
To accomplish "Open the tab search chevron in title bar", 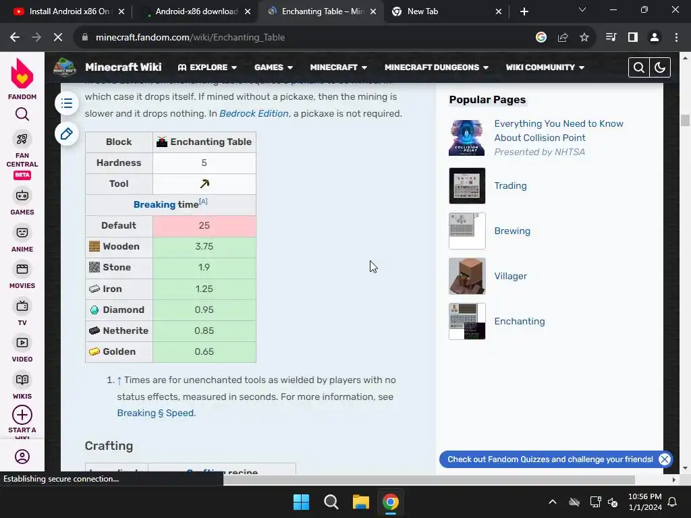I will click(582, 9).
